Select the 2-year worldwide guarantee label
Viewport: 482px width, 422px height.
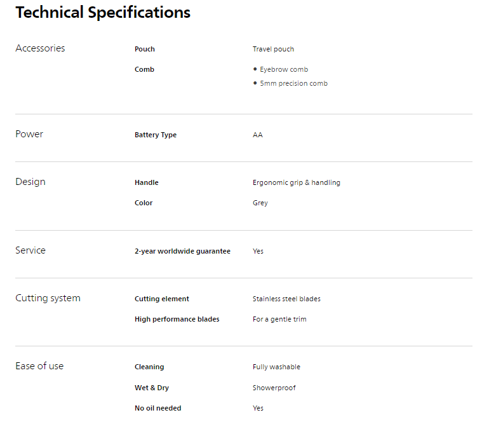pyautogui.click(x=182, y=251)
